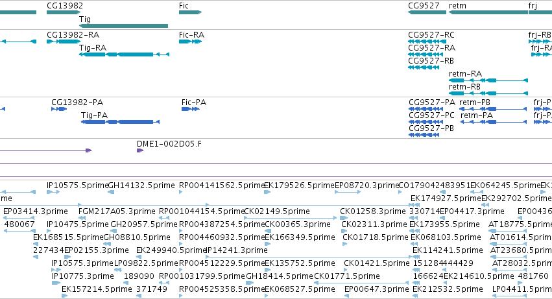
Task: Click EST RP004525358.5prime label
Action: (x=222, y=290)
